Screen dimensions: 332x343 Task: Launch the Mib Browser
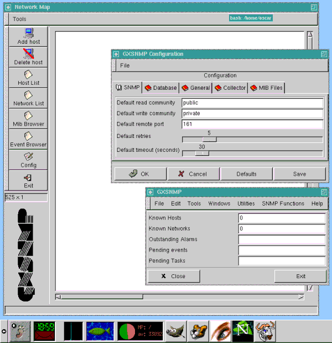coord(28,118)
